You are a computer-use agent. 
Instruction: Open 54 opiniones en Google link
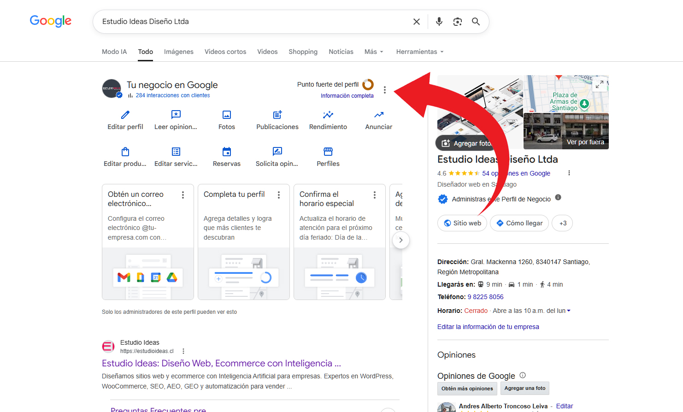tap(516, 173)
